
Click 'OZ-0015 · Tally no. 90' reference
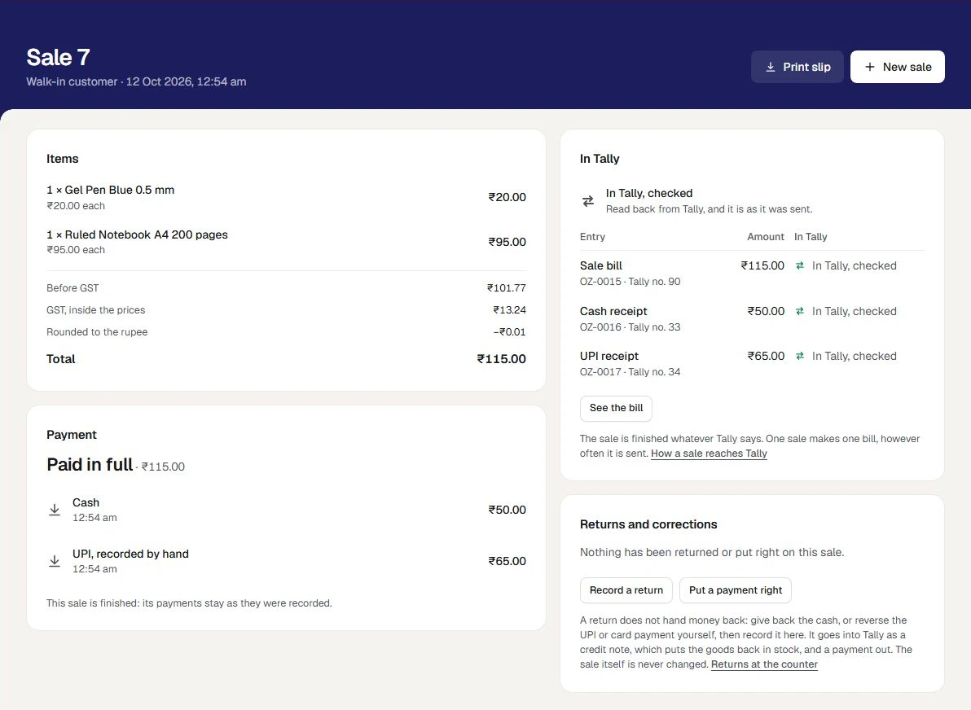coord(630,282)
